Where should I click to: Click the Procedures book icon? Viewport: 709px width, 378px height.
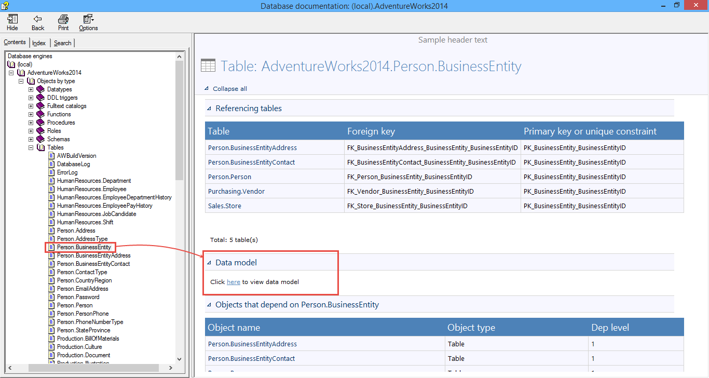(41, 123)
